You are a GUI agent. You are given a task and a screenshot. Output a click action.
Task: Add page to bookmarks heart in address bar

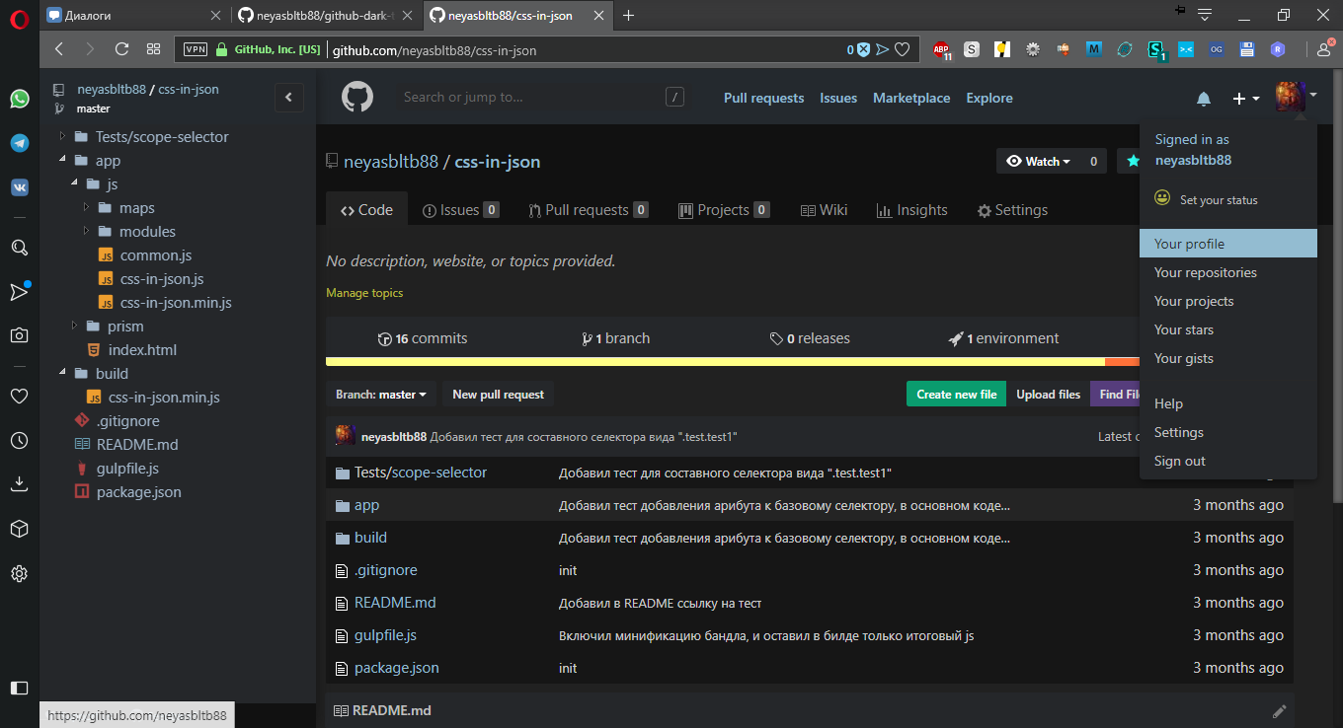coord(902,49)
